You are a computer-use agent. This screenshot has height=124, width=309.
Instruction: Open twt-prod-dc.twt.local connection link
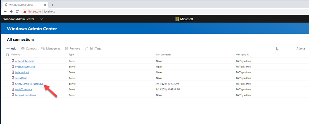click(x=26, y=95)
